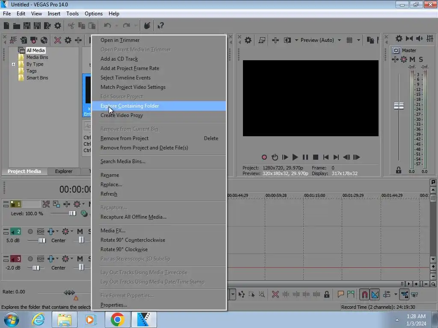Click the Zoom Edit Tool magnifier icon
Viewport: 438px width, 328px height.
(x=262, y=294)
